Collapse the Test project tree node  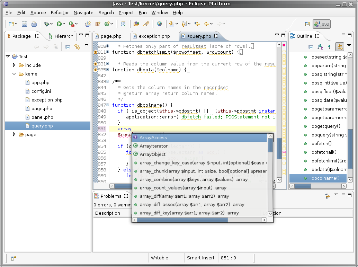[8, 56]
